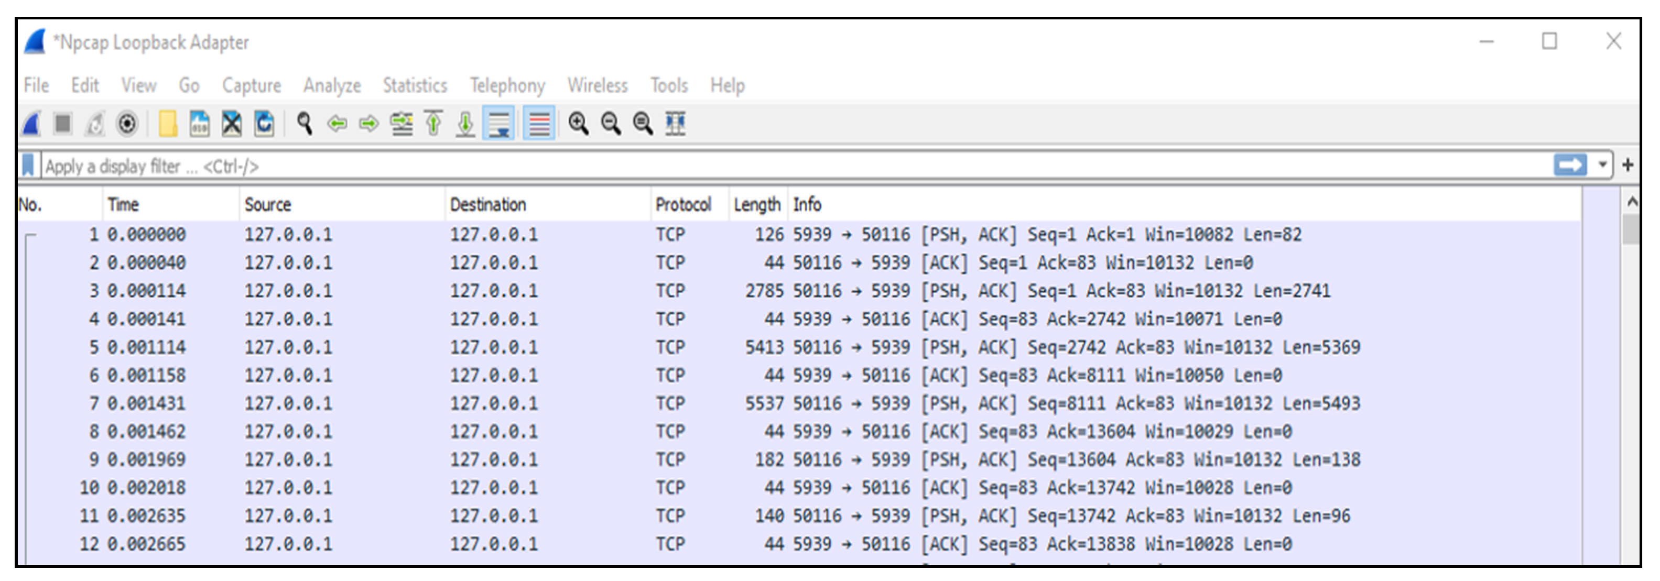1660x581 pixels.
Task: Reload this capture file
Action: (264, 123)
